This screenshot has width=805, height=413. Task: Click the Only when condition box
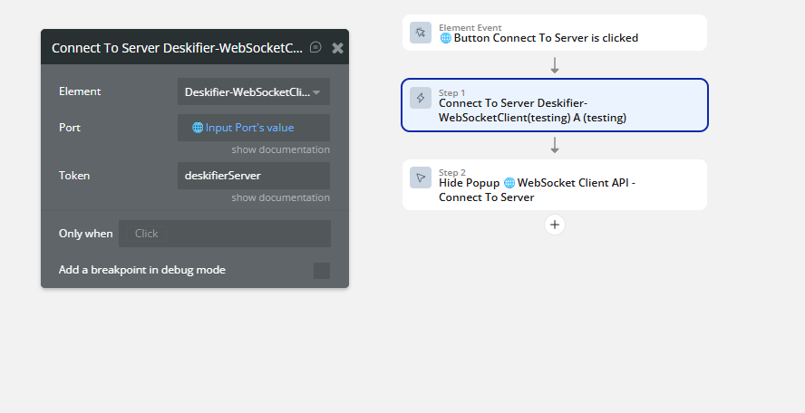click(x=225, y=234)
